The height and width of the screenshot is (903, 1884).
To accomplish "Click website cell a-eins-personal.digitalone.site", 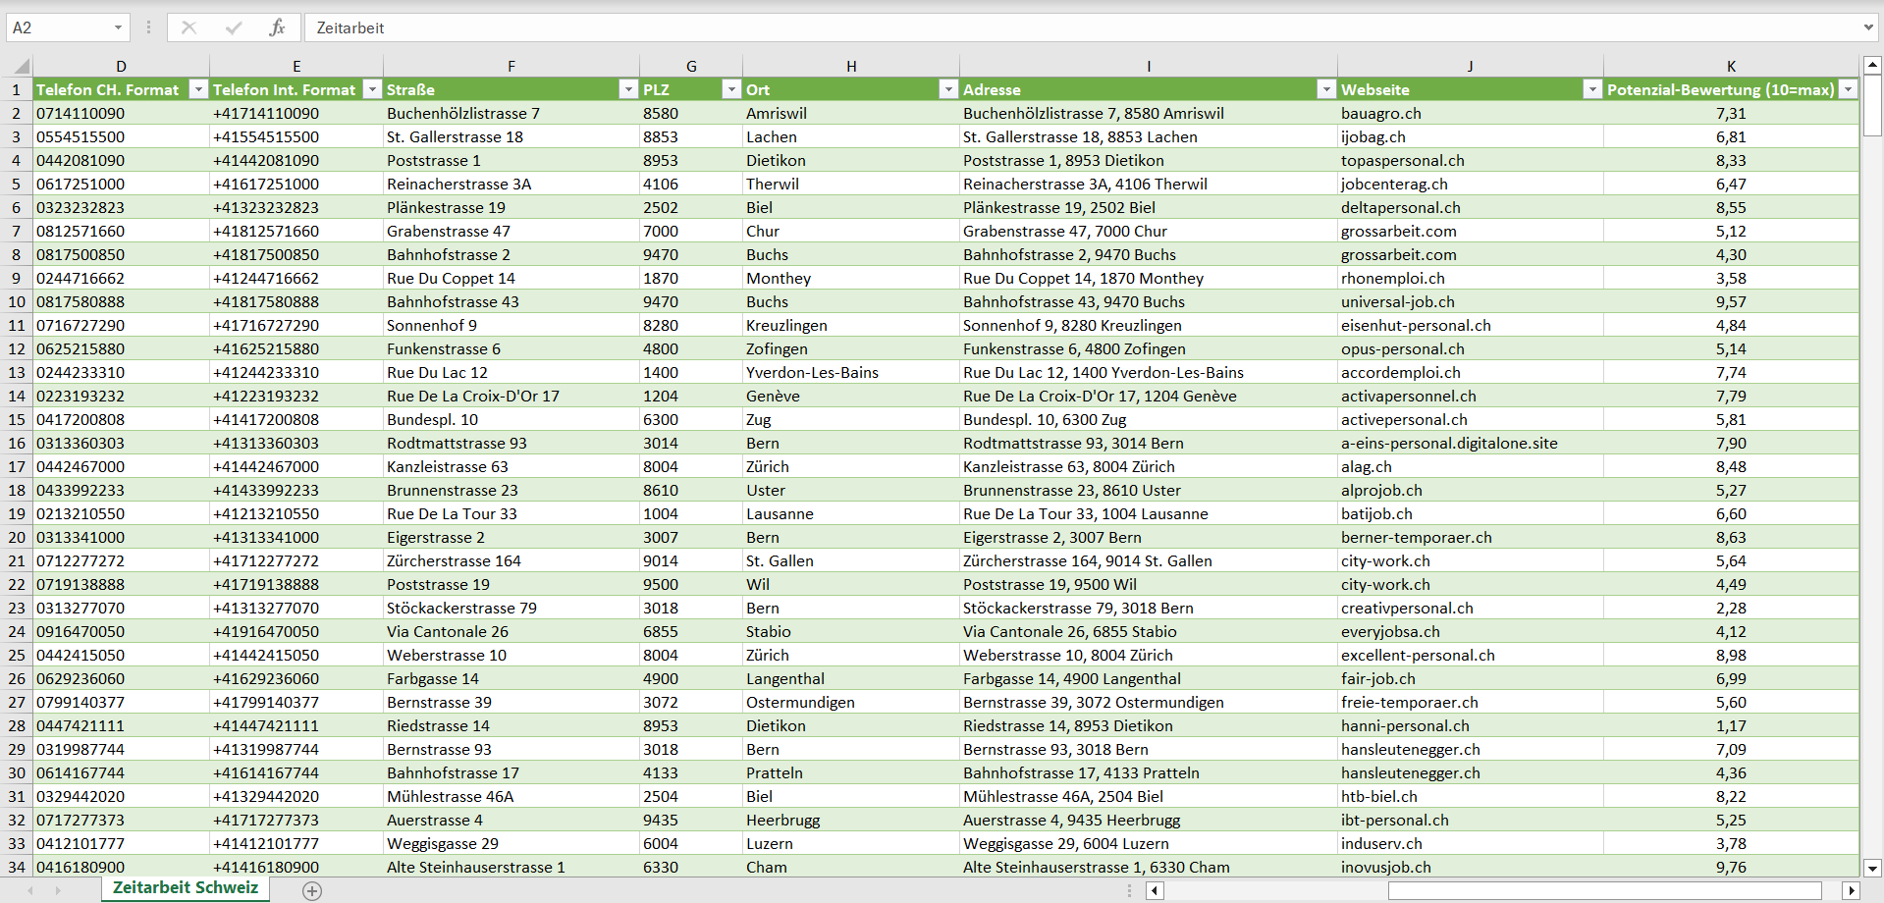I will [x=1470, y=443].
